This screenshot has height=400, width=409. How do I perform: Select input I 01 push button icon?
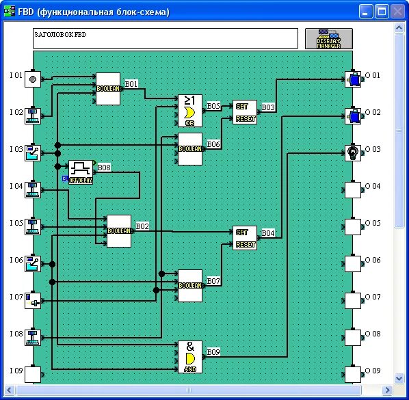(33, 79)
